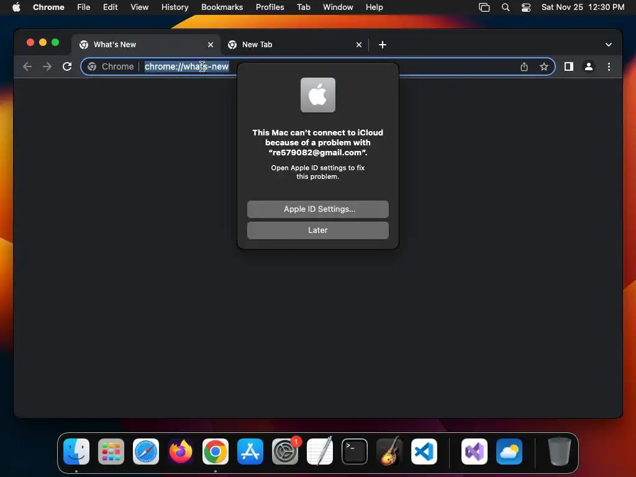Bookmark this tab with star icon

(x=544, y=66)
